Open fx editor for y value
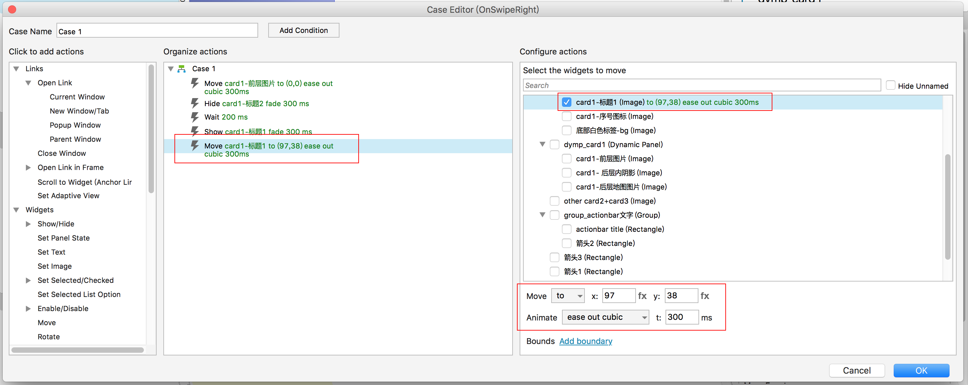968x385 pixels. 704,296
